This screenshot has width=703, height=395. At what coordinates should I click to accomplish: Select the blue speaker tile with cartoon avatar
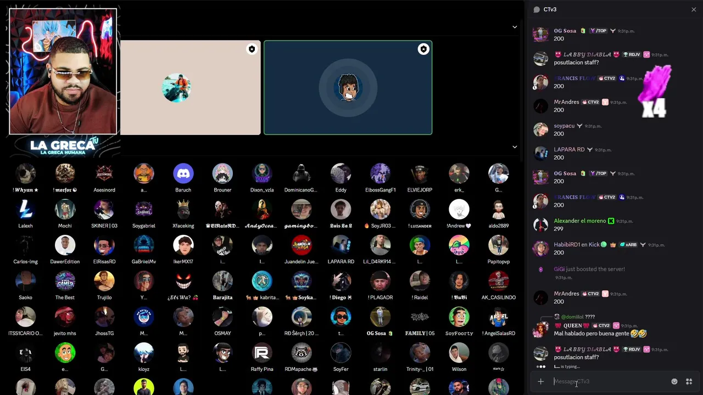pyautogui.click(x=348, y=87)
